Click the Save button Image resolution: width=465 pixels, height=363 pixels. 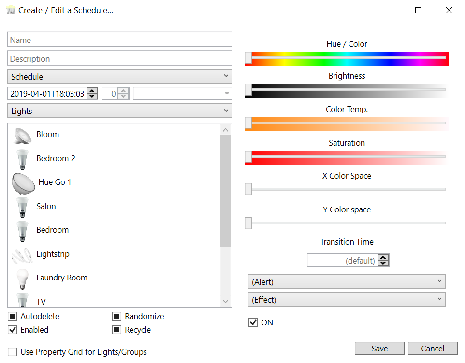(379, 349)
